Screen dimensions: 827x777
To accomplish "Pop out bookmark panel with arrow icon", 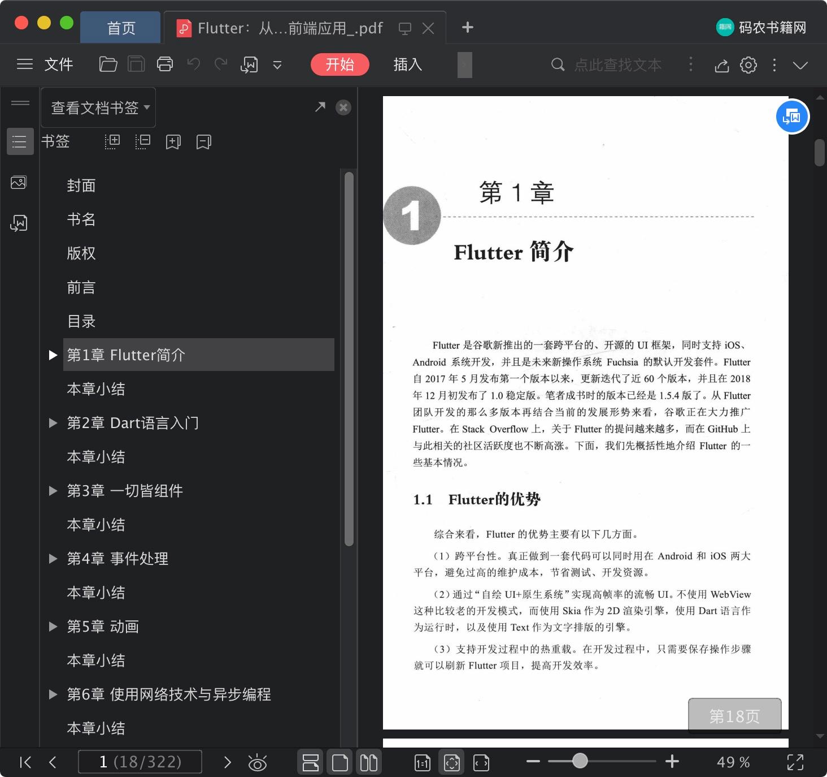I will point(320,107).
